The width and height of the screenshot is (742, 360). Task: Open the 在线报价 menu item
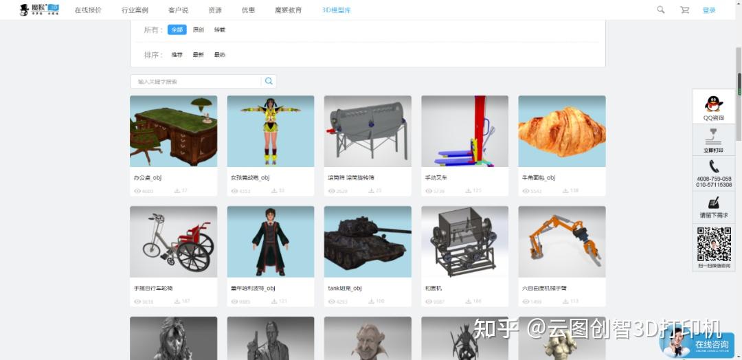click(88, 10)
